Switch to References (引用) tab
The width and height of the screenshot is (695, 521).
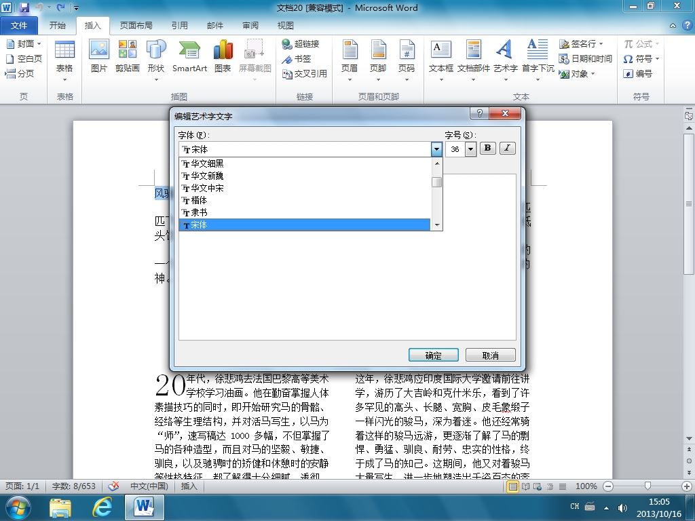tap(179, 25)
